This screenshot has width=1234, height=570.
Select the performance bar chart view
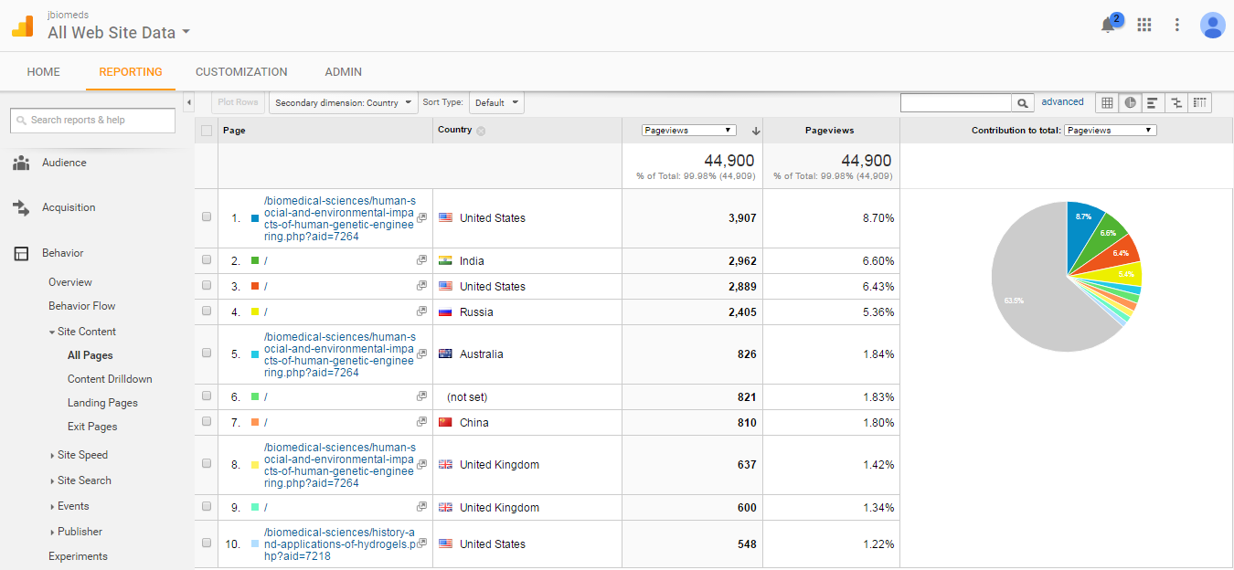(1153, 102)
